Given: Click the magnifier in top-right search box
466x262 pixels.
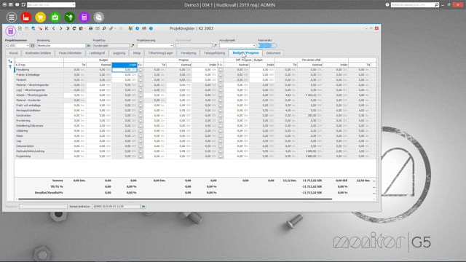Looking at the screenshot, I should 436,5.
